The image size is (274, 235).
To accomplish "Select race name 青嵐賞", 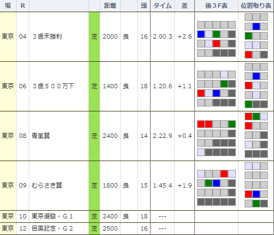I will (40, 136).
